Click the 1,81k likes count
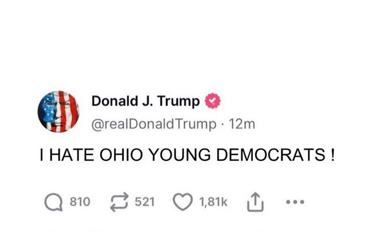 (x=213, y=202)
